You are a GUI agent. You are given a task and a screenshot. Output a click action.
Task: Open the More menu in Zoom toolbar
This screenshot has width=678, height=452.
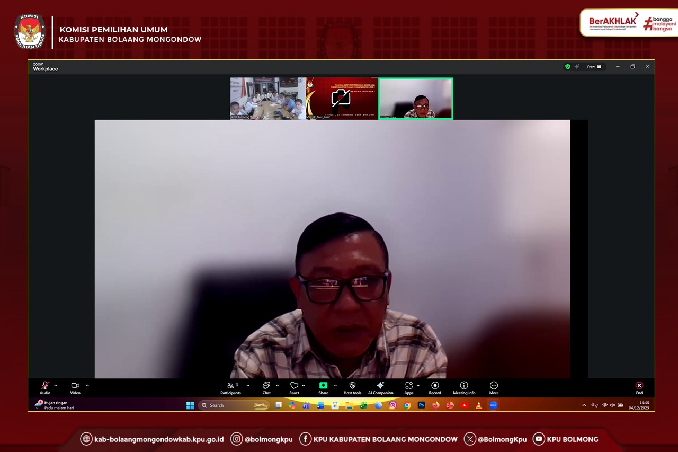coord(494,386)
